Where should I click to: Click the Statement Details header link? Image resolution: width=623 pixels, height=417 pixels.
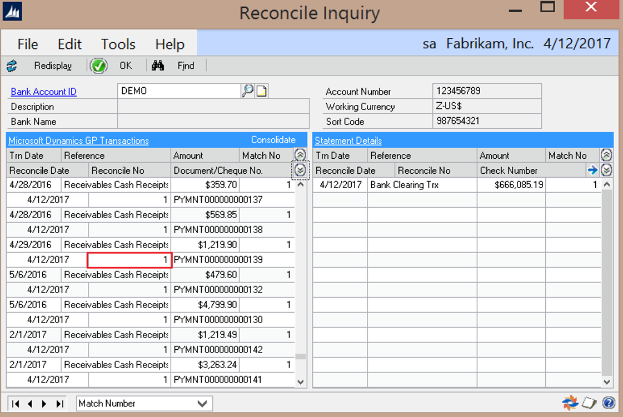[348, 140]
